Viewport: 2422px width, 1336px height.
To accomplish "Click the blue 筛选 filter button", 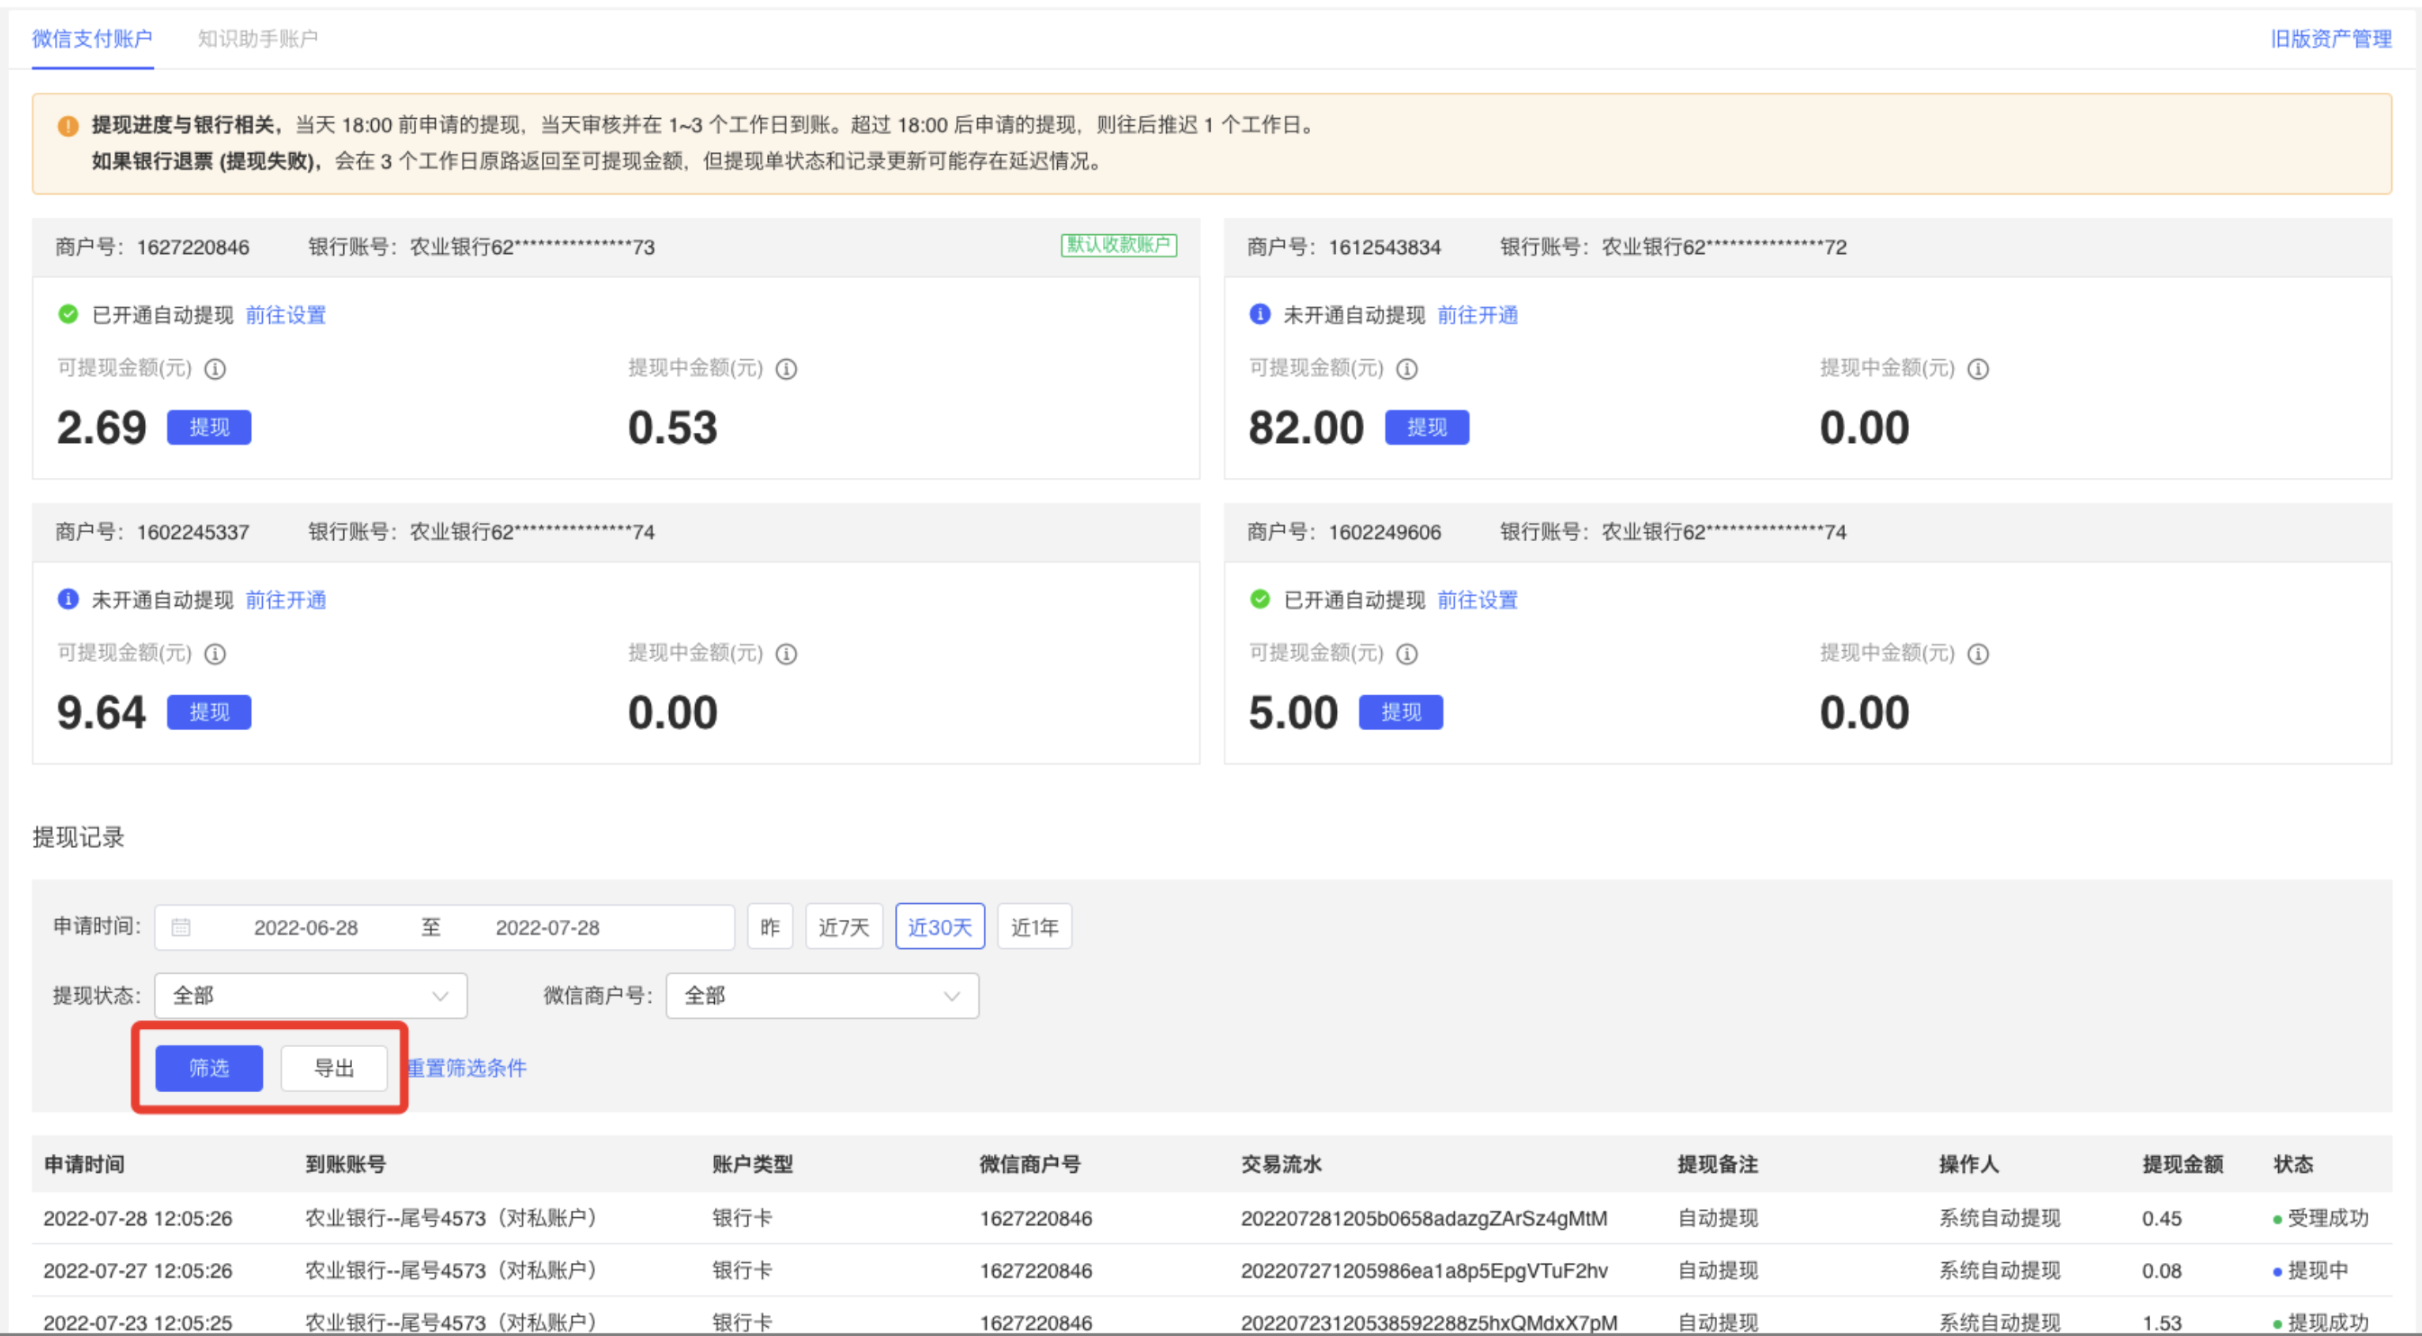I will coord(209,1068).
